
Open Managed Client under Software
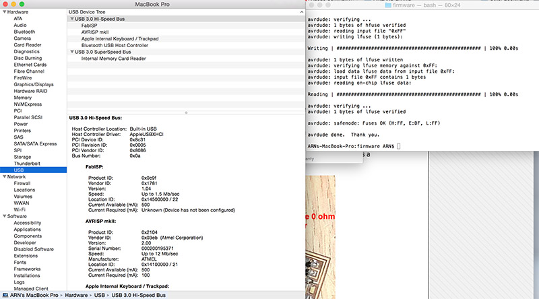(x=31, y=289)
